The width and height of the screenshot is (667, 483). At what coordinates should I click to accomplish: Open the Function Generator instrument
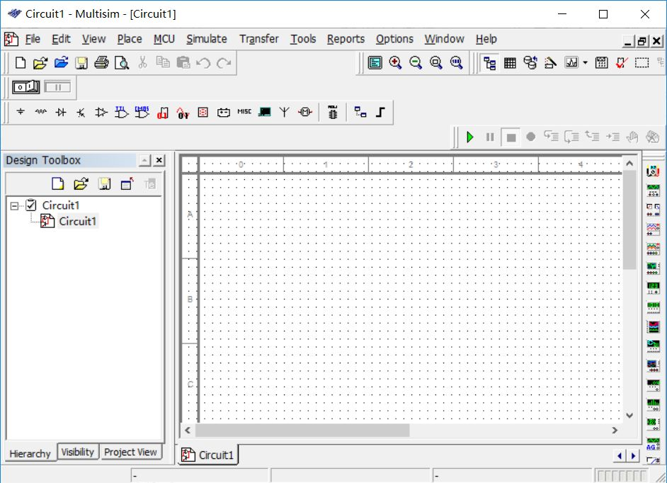(x=653, y=189)
